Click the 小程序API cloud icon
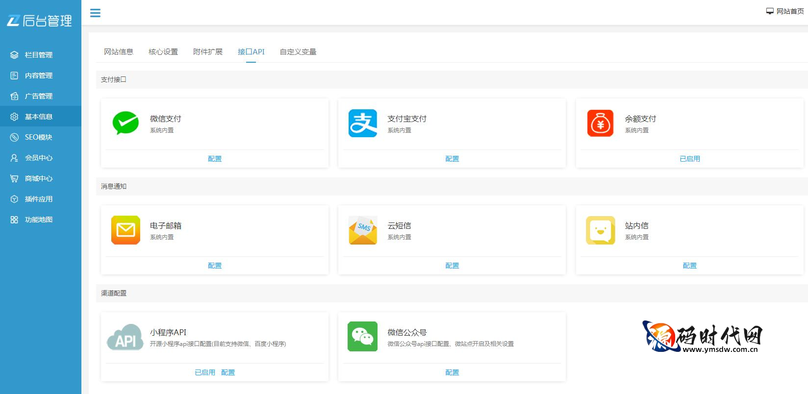 point(126,337)
